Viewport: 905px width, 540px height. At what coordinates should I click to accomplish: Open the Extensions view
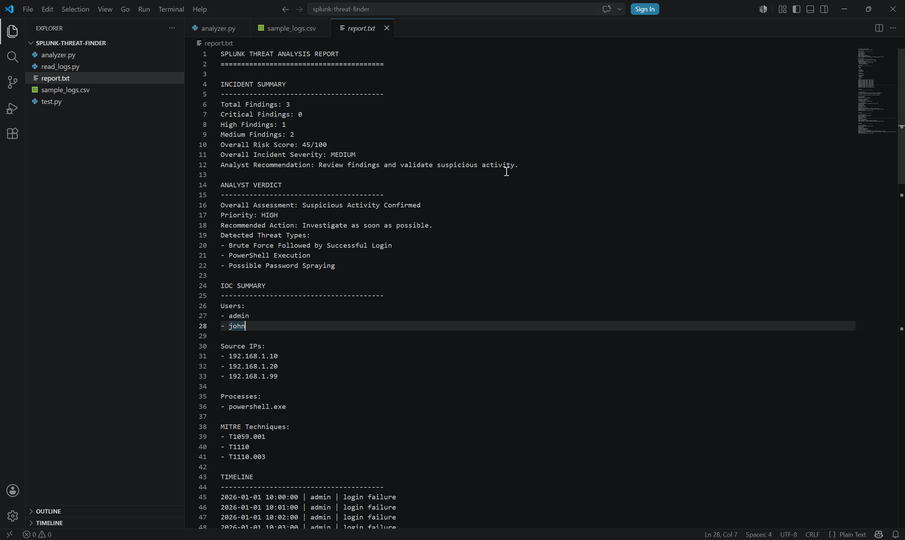[12, 134]
